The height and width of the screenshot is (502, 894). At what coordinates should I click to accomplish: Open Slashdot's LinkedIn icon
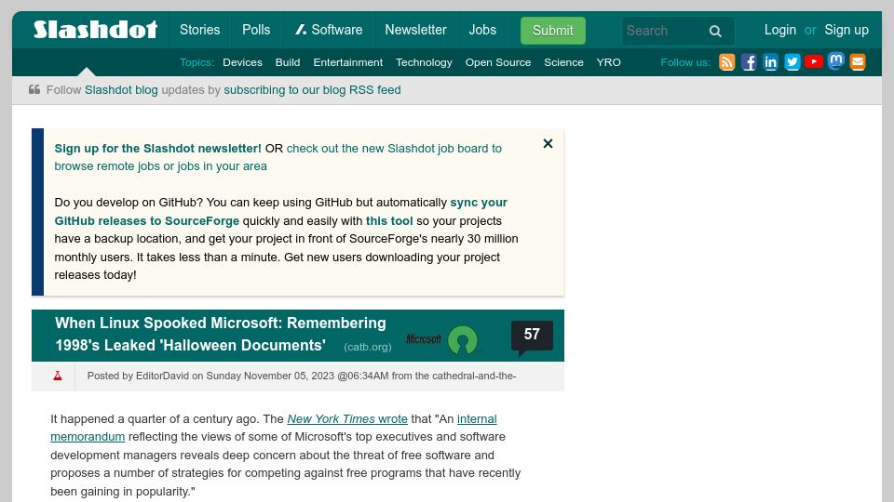[770, 62]
